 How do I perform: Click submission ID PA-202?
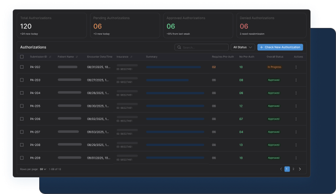click(x=35, y=67)
